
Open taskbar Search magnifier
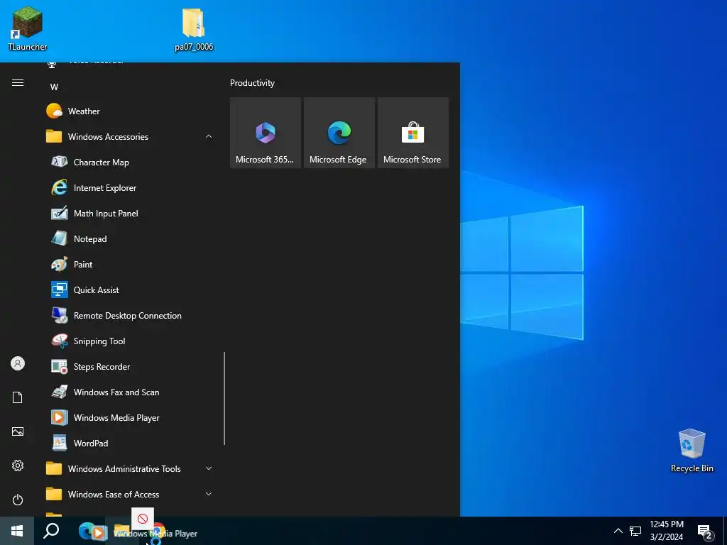[51, 531]
